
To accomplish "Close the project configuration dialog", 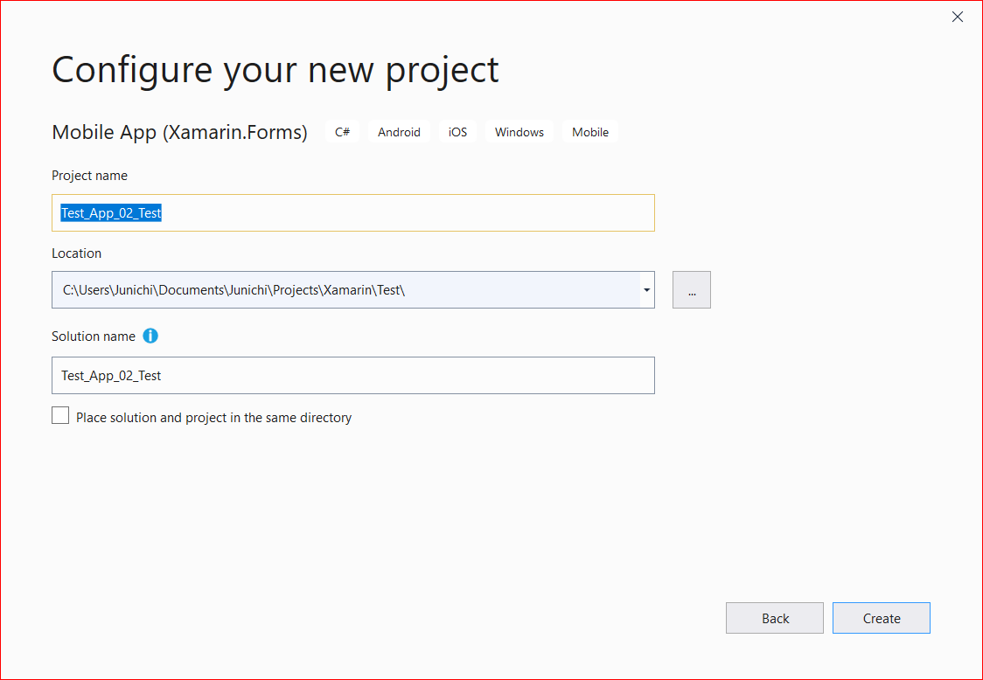I will [x=957, y=17].
